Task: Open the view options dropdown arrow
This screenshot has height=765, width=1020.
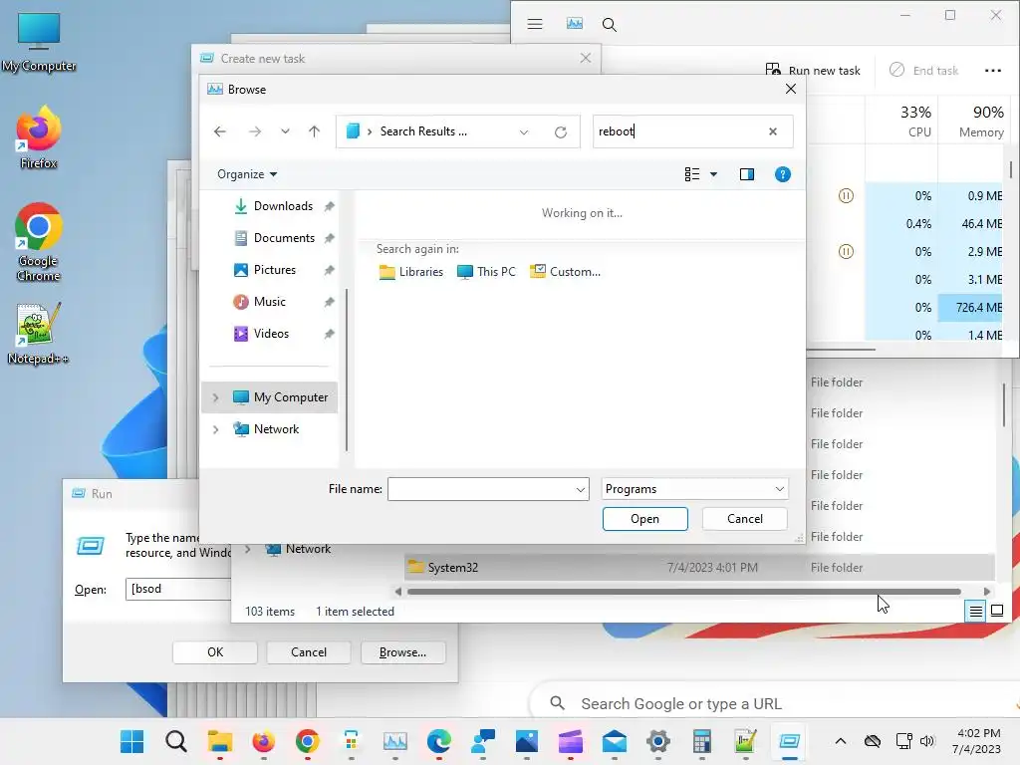Action: point(713,174)
